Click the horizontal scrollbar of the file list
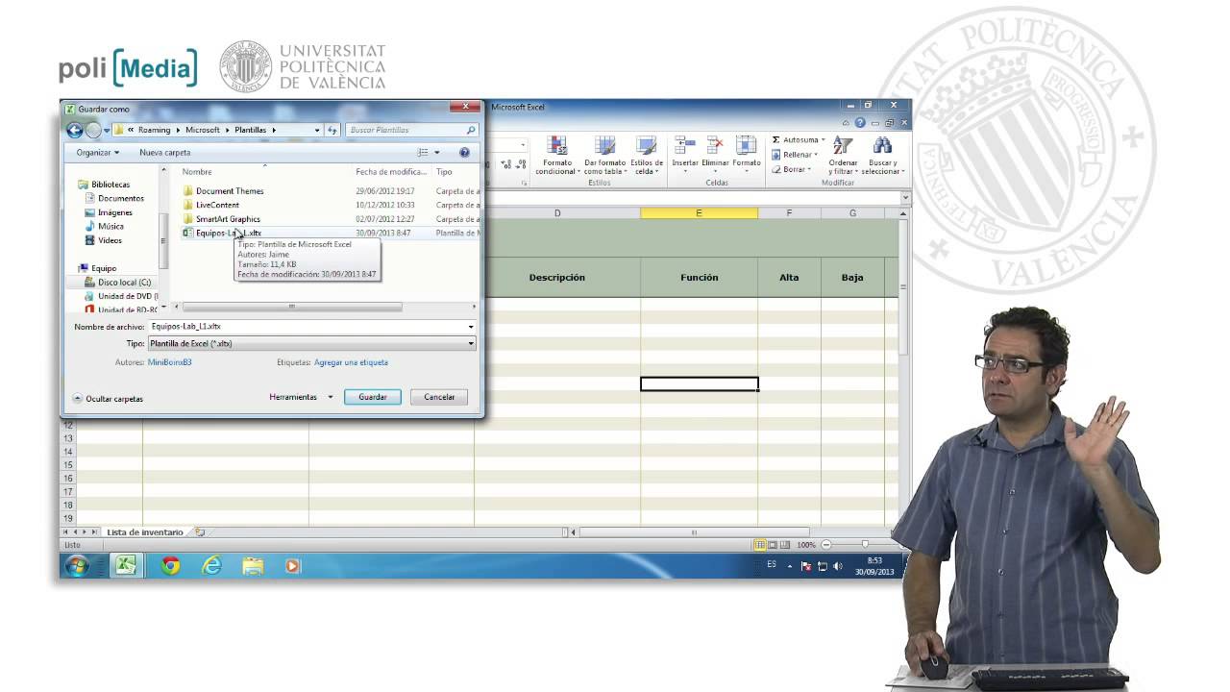This screenshot has width=1230, height=692. click(293, 307)
